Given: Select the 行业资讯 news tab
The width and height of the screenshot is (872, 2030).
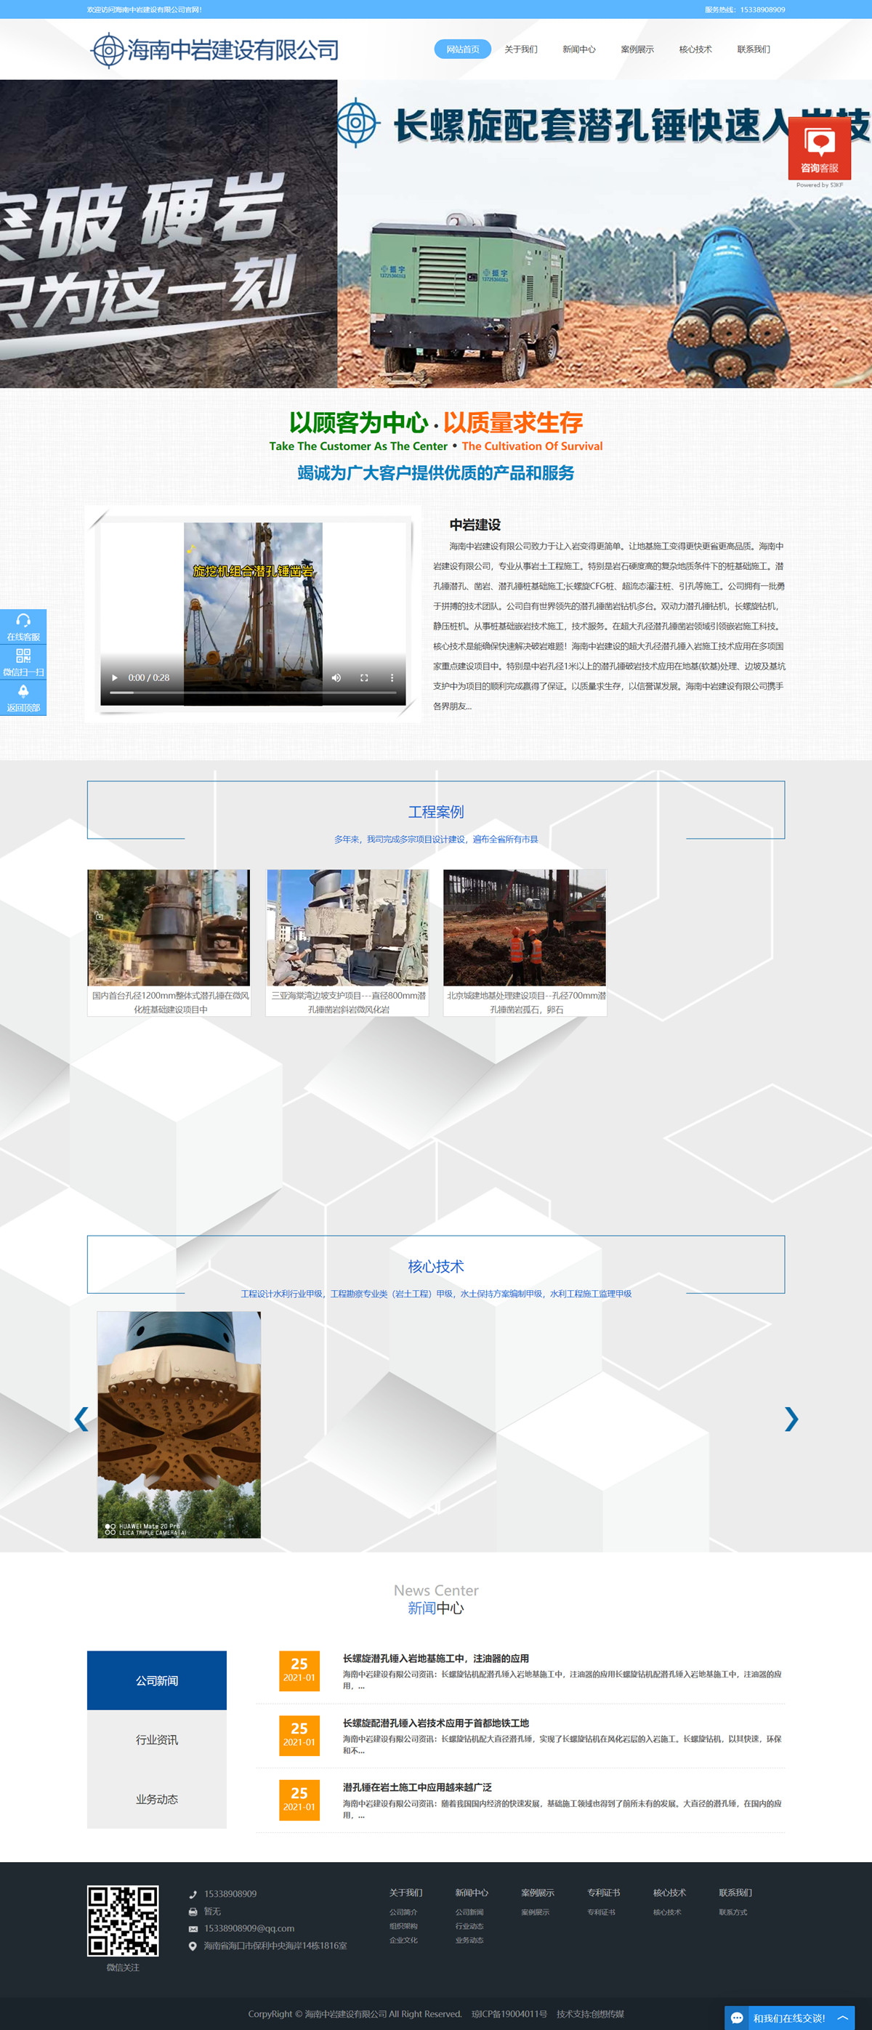Looking at the screenshot, I should click(x=157, y=1739).
